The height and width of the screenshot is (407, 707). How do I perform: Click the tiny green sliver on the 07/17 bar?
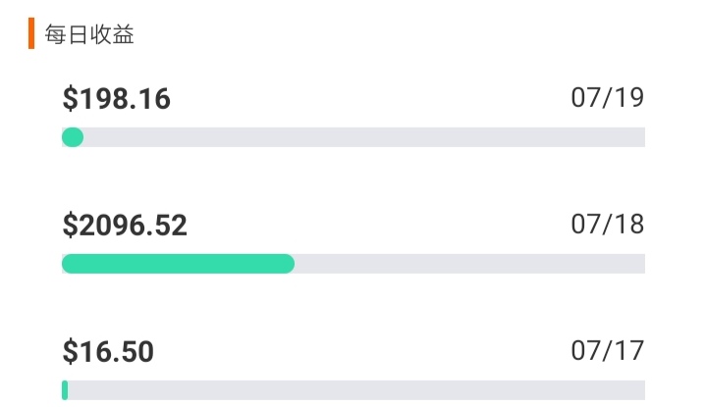65,390
